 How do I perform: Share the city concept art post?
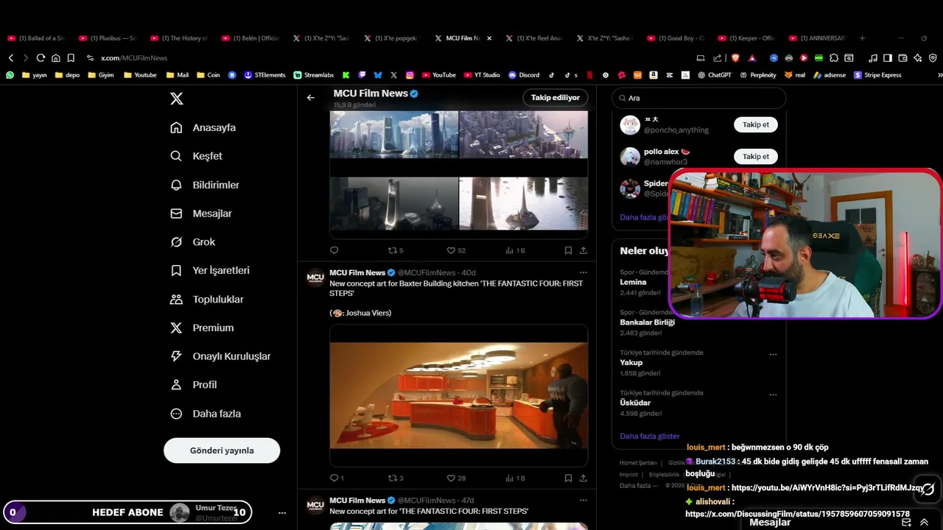pos(583,250)
